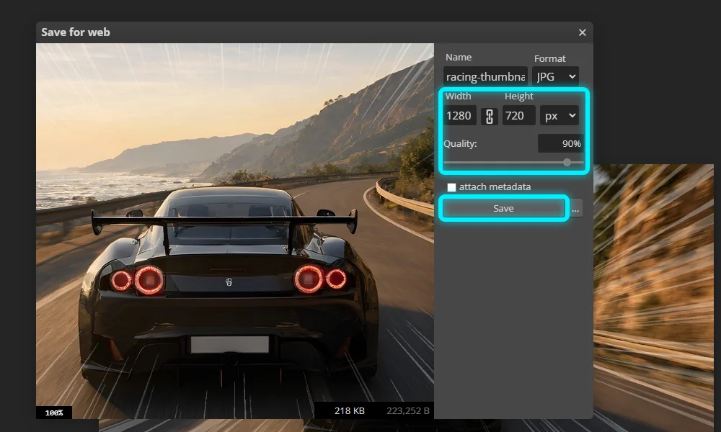Enable the attach metadata checkbox
Image resolution: width=721 pixels, height=432 pixels.
(451, 187)
